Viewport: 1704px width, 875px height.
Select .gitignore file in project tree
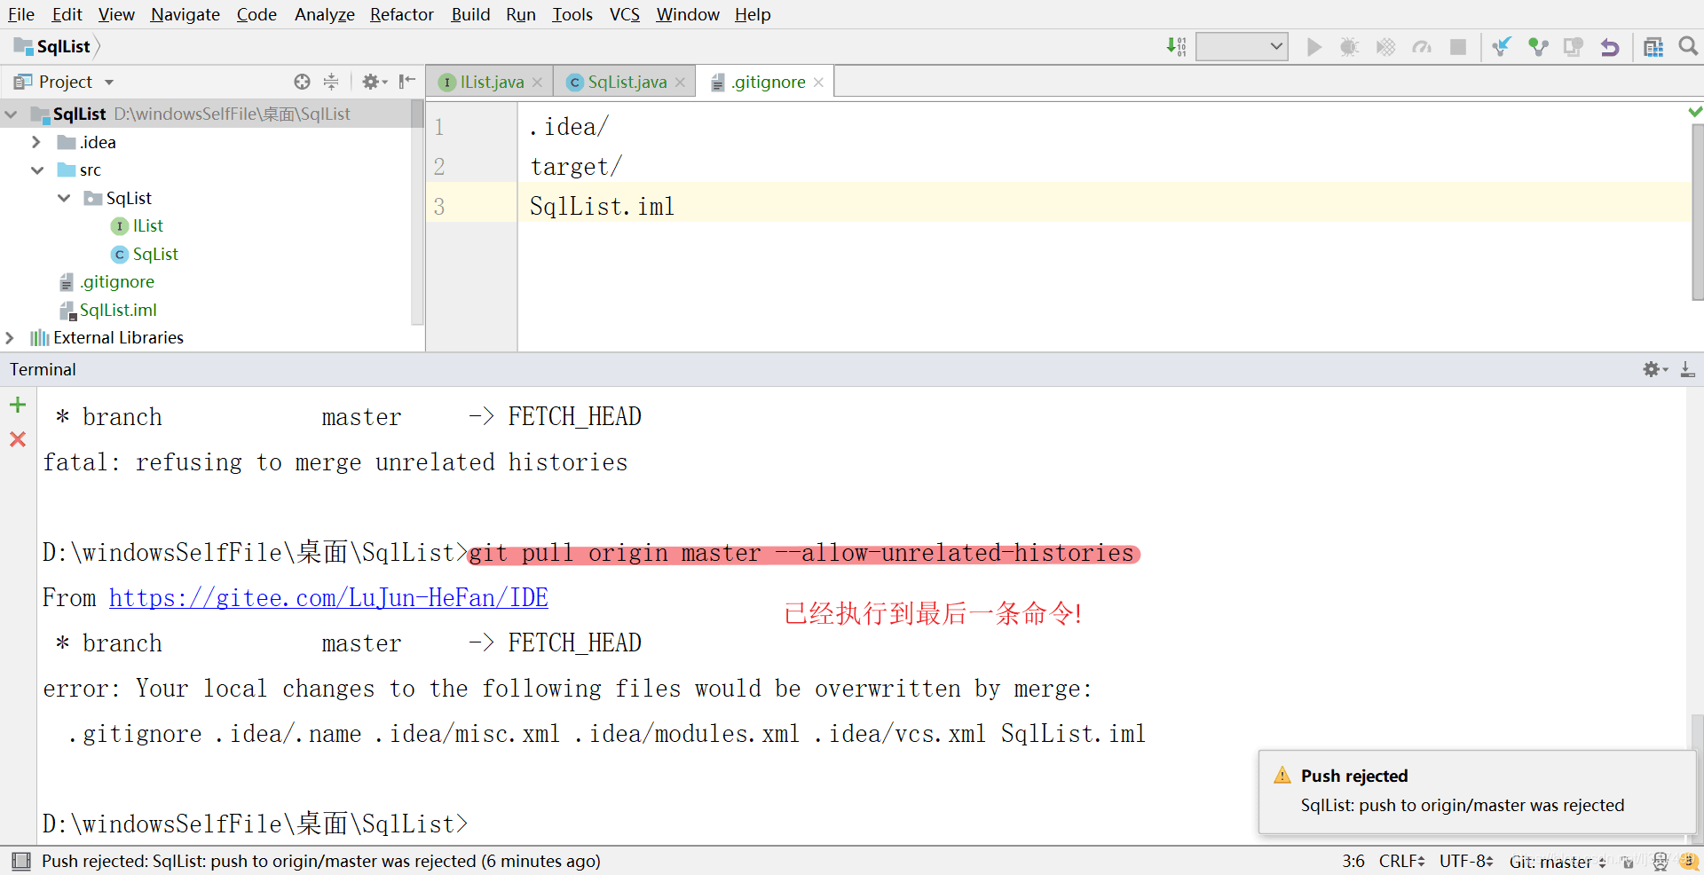tap(107, 282)
